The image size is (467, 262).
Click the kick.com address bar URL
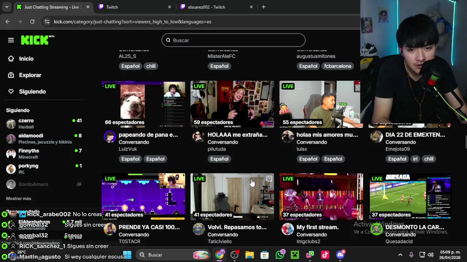(x=132, y=22)
